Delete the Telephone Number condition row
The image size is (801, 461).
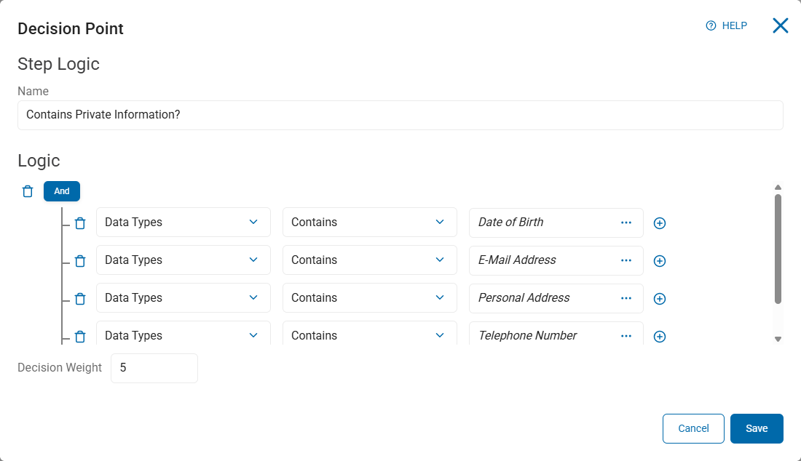(80, 337)
